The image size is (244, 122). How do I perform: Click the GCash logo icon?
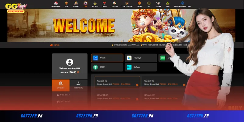click(x=95, y=58)
